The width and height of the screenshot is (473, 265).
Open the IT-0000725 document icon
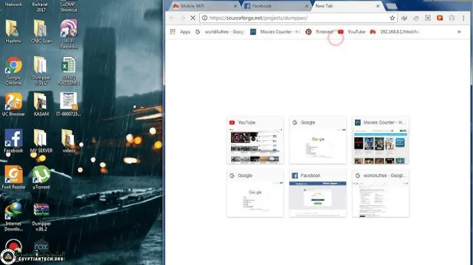pyautogui.click(x=68, y=104)
